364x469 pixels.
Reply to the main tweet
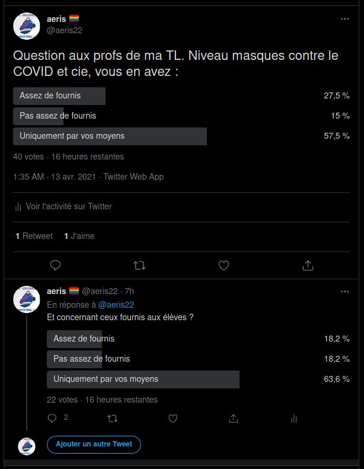pyautogui.click(x=55, y=265)
